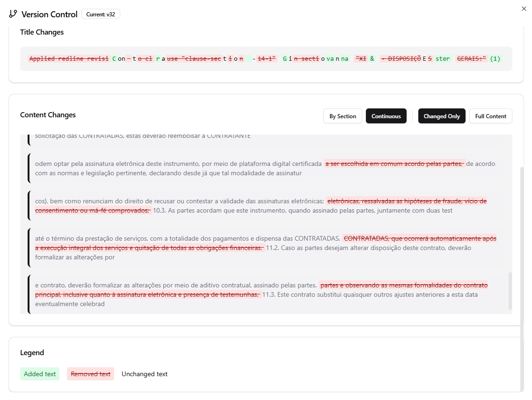Click the Title Changes section header
This screenshot has height=400, width=532.
[x=42, y=32]
